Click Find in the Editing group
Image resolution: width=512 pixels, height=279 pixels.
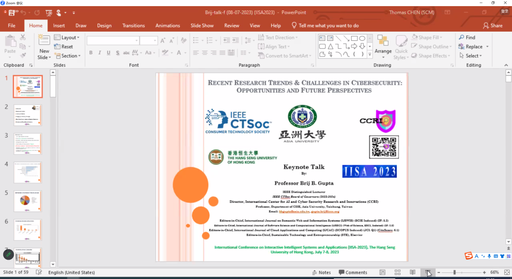coord(467,37)
